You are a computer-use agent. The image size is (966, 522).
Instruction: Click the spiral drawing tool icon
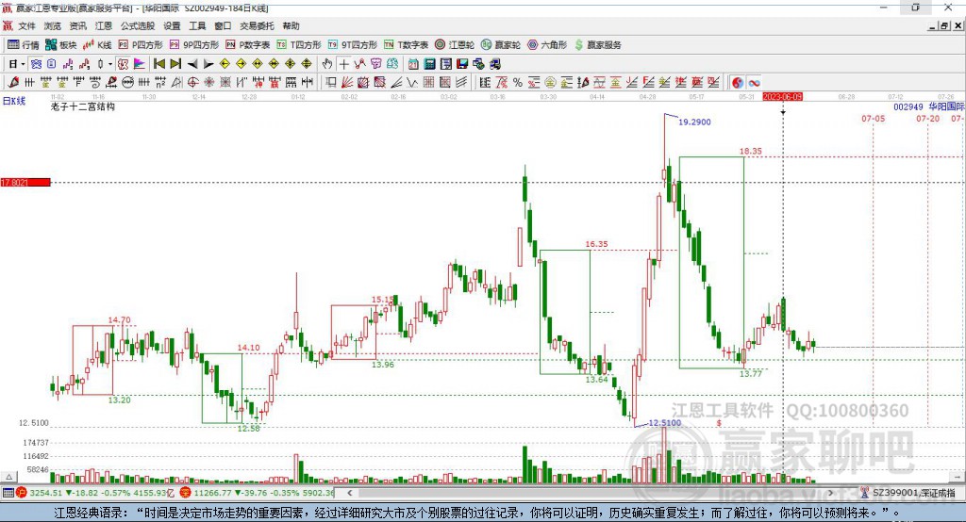95,83
